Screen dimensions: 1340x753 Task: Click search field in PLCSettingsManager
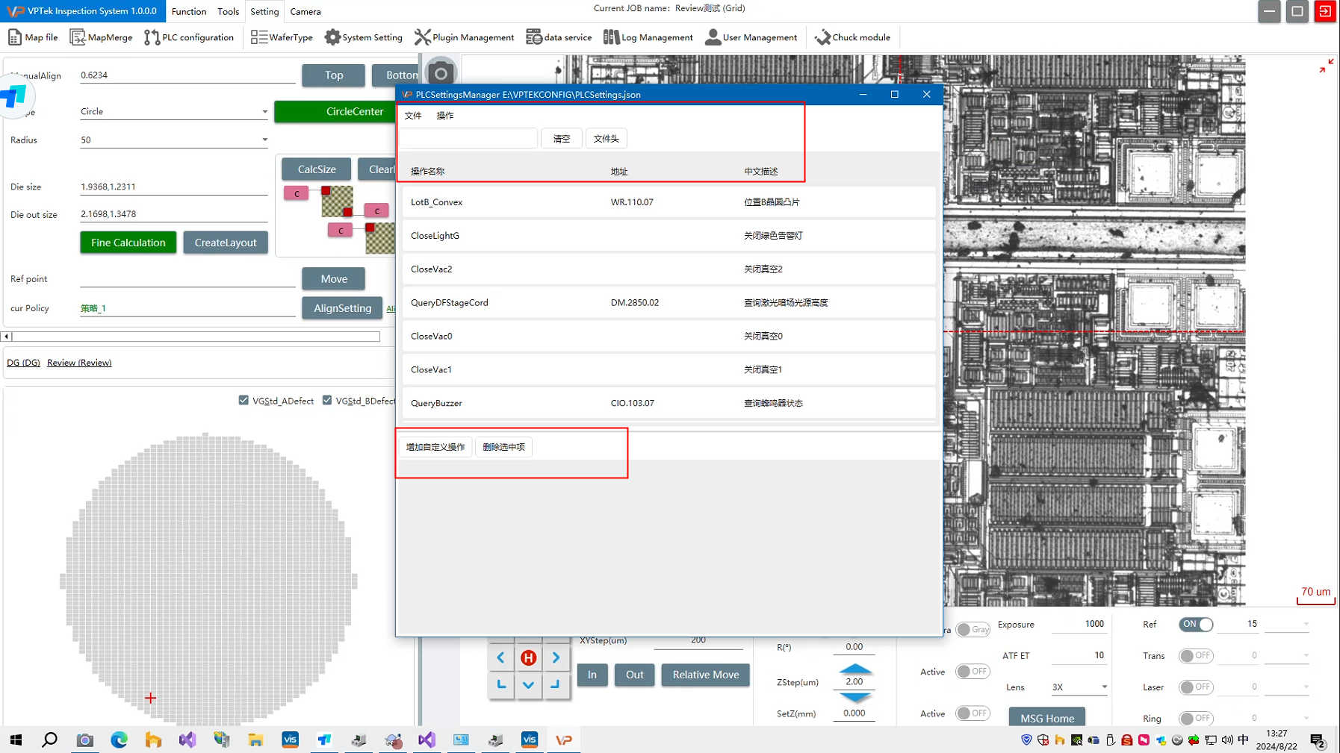469,139
